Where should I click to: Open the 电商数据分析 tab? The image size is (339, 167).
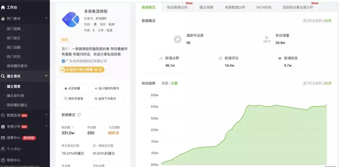pos(235,7)
